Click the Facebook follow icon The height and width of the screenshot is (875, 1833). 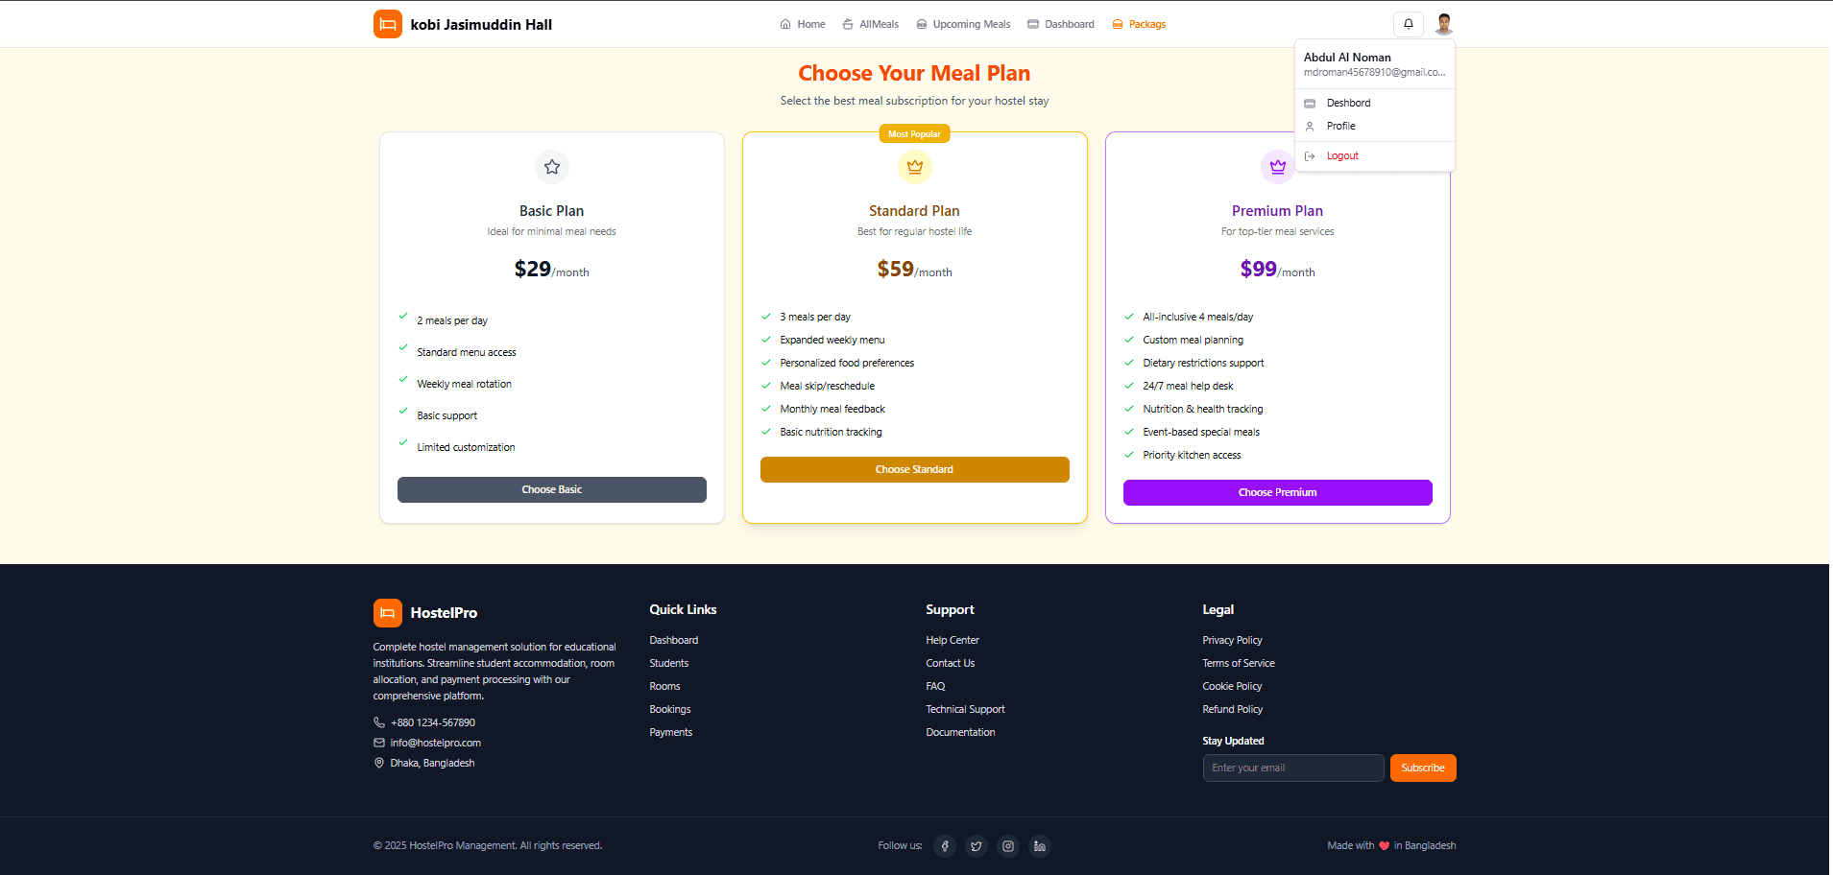point(945,846)
